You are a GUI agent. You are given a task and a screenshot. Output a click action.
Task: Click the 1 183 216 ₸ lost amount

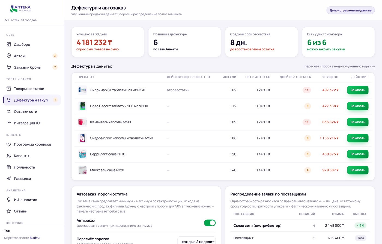[x=329, y=138]
